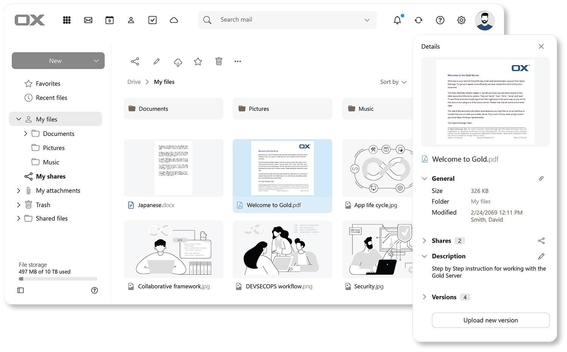Toggle the folder view sidebar button

pos(20,290)
